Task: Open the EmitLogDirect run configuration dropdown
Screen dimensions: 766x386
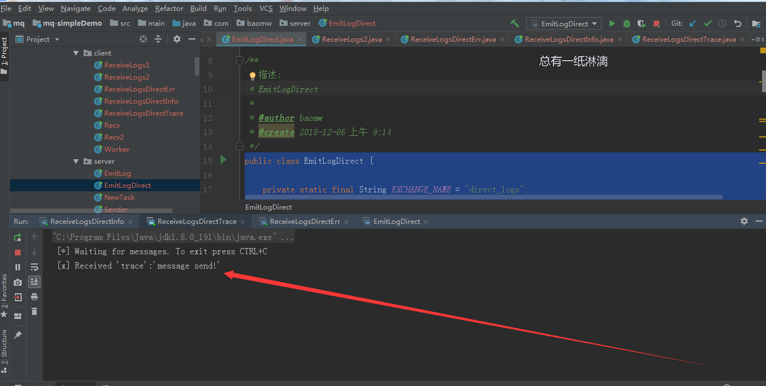Action: point(564,23)
